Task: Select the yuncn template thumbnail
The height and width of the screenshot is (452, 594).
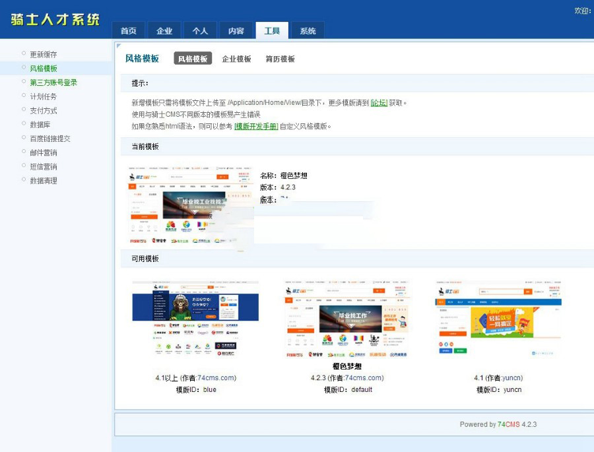Action: tap(499, 319)
